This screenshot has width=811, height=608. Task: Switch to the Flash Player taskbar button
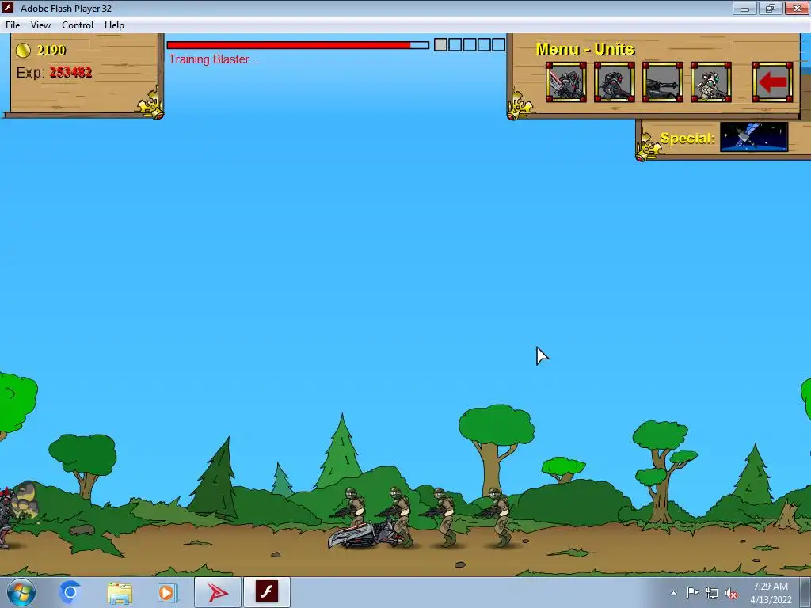267,592
